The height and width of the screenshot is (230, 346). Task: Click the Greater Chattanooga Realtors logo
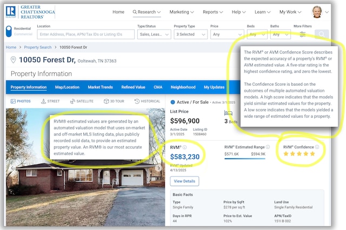click(31, 12)
